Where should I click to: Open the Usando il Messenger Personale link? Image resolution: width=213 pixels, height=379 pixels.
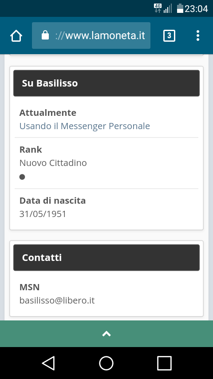click(85, 126)
